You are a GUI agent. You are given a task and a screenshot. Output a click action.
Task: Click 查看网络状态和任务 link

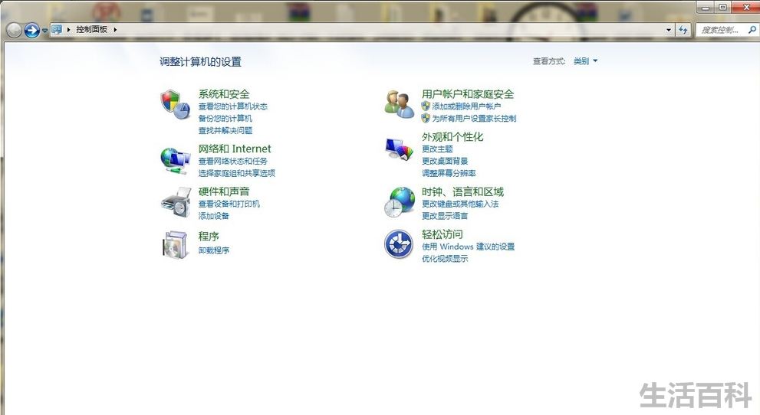click(x=232, y=161)
